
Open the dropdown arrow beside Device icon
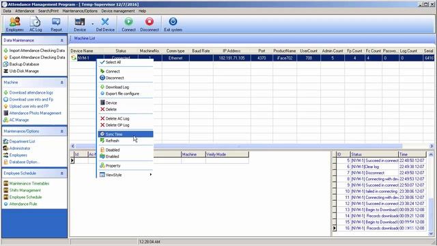[93, 25]
